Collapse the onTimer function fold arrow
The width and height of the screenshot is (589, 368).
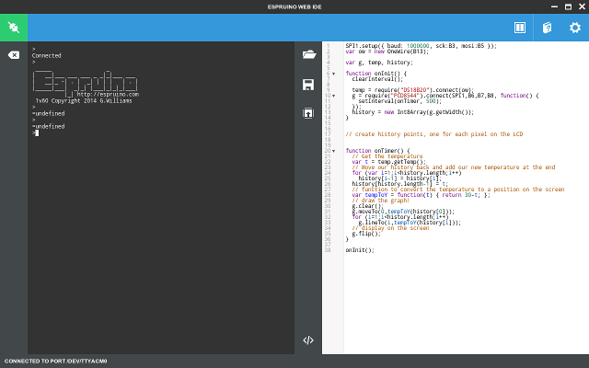333,151
